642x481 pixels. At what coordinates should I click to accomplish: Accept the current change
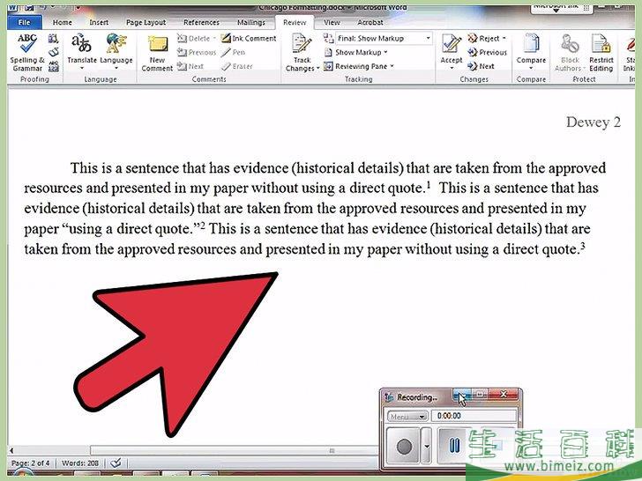click(x=452, y=52)
